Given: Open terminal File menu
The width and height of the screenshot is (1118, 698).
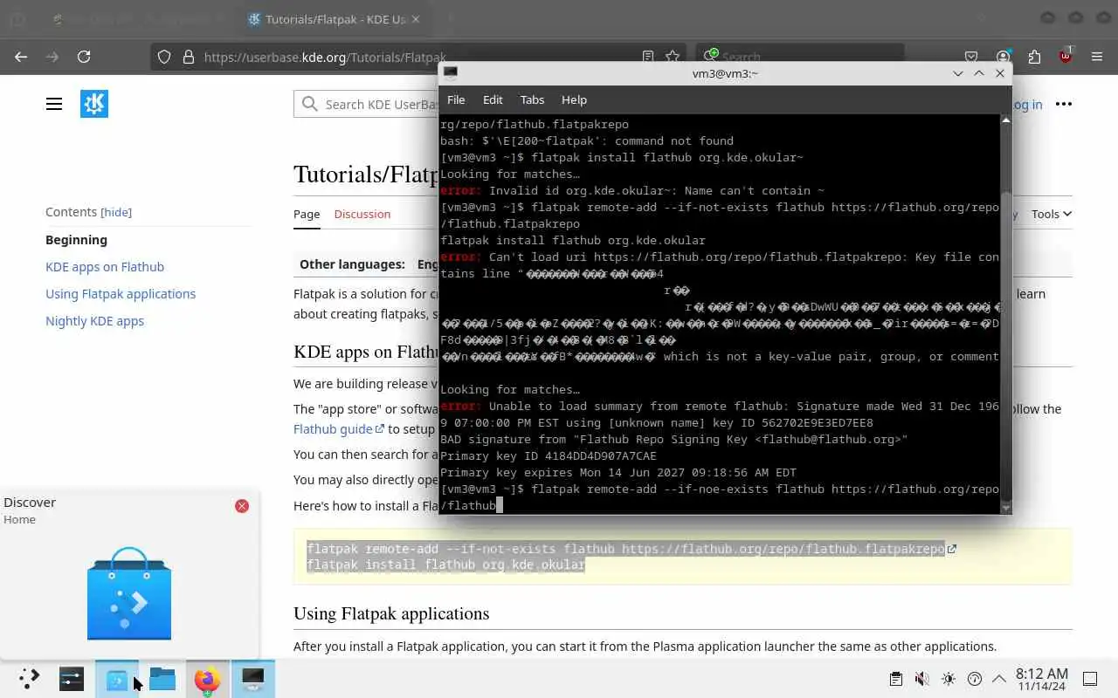Looking at the screenshot, I should [456, 99].
